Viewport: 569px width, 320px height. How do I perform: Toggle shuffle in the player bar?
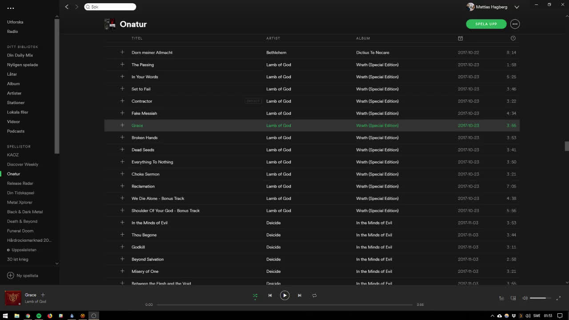(x=255, y=296)
